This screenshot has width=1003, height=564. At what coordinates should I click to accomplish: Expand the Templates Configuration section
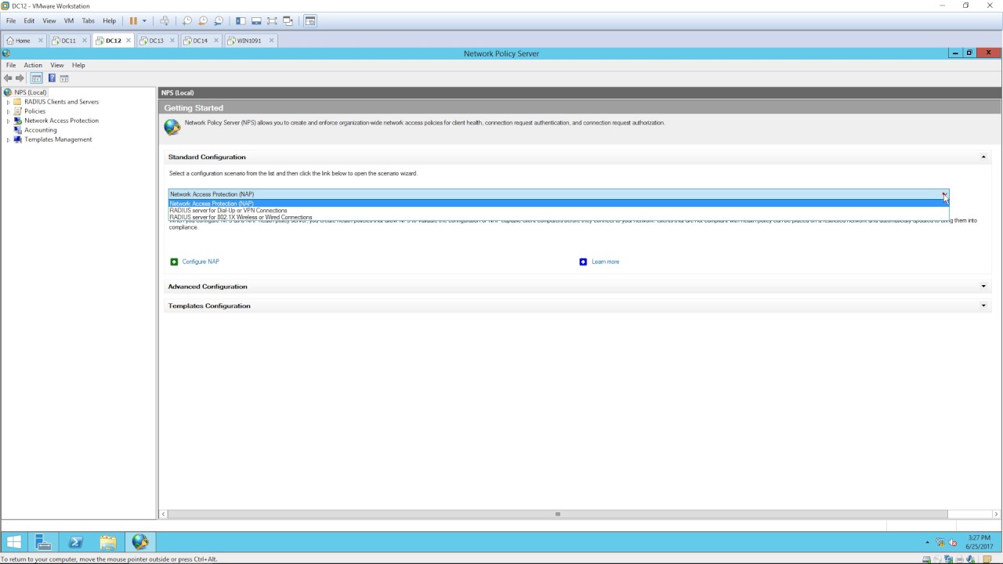point(983,306)
